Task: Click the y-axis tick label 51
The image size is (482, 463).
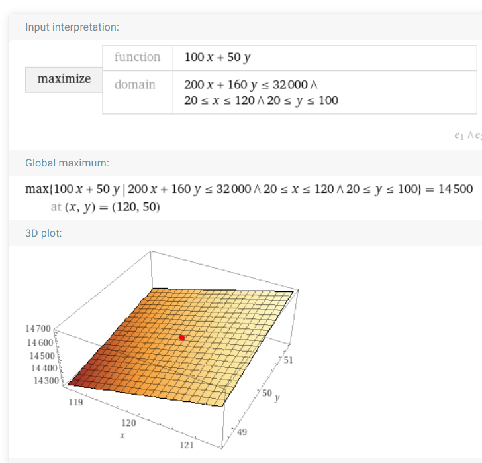Action: (288, 360)
